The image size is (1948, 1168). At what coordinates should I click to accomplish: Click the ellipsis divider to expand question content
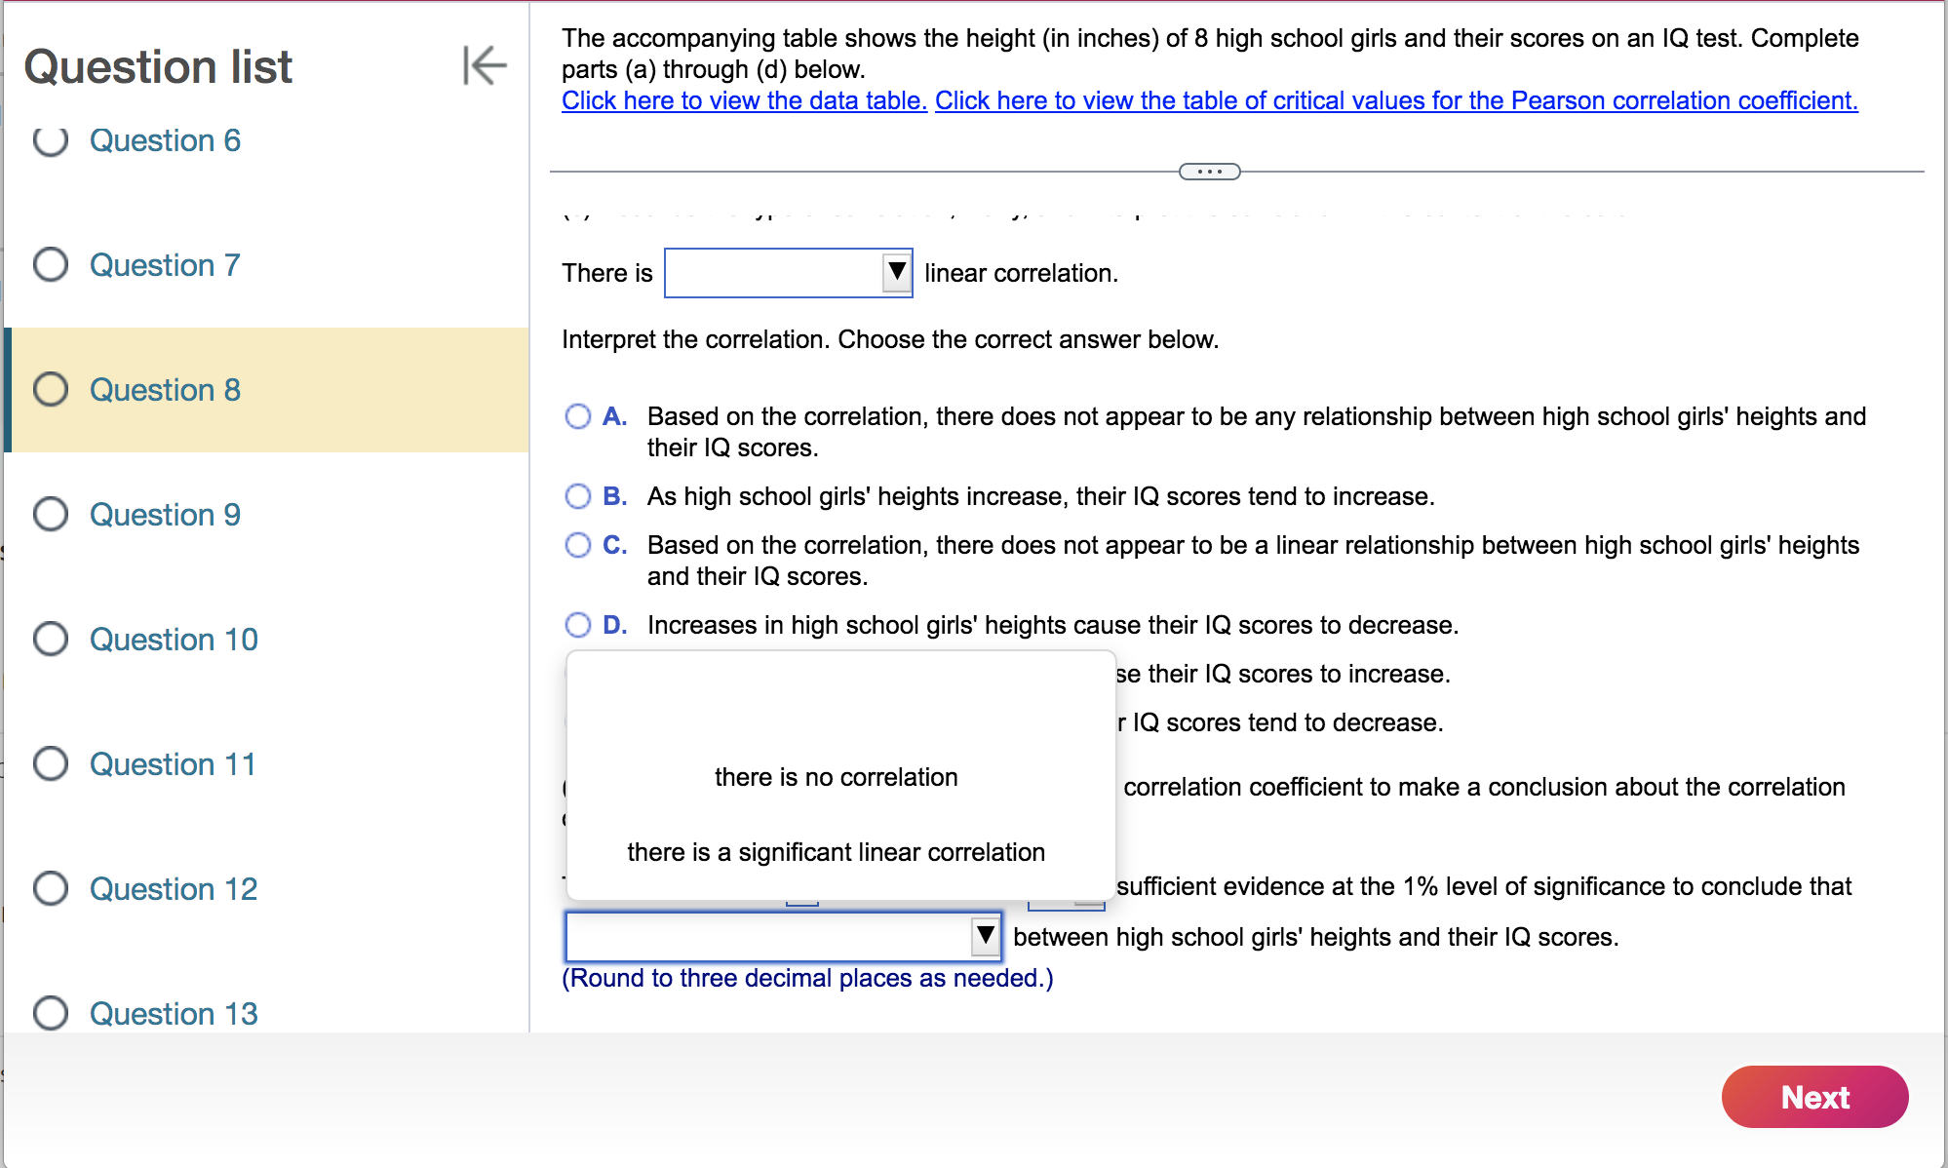[x=1209, y=171]
